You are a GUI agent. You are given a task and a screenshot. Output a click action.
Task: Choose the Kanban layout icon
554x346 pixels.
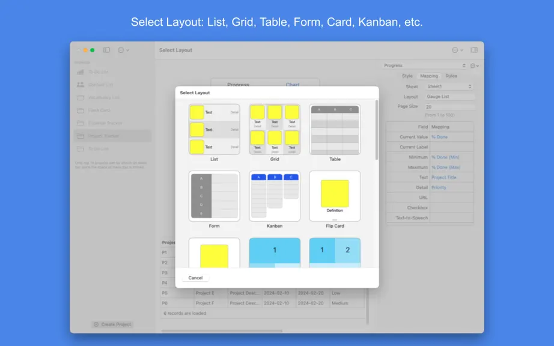pyautogui.click(x=275, y=196)
